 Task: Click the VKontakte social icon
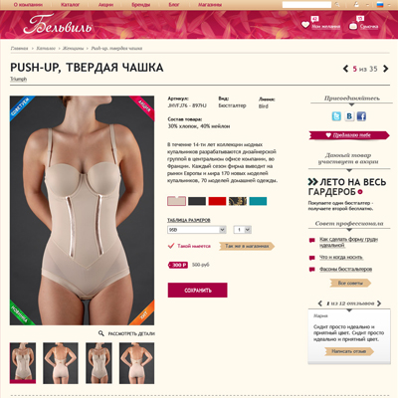[x=349, y=116]
